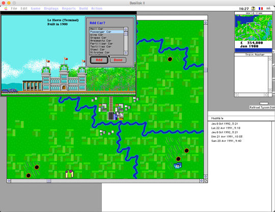This screenshot has width=275, height=212.
Task: Click the blue harbor icon on the map
Action: click(x=178, y=165)
